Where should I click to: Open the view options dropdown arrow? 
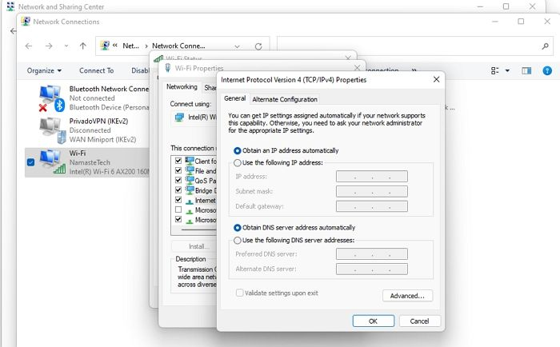click(x=507, y=70)
